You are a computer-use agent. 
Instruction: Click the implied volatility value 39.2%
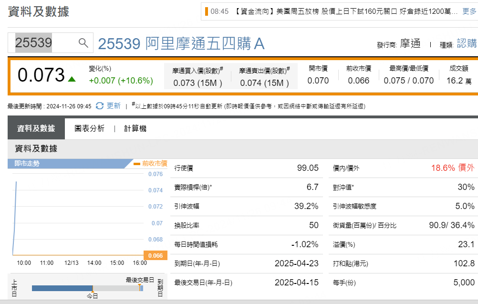[x=306, y=206]
